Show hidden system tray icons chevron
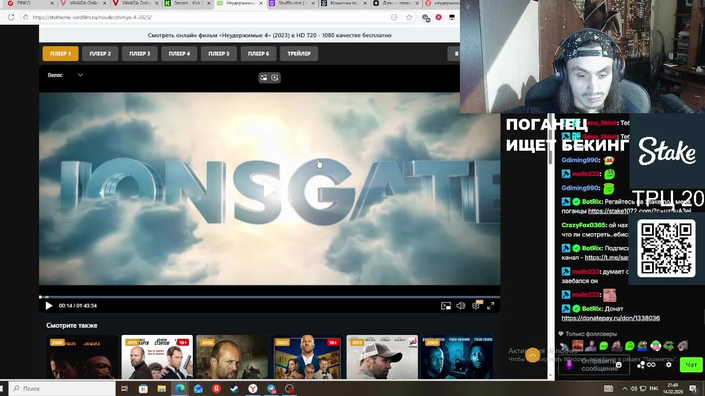Screen dimensions: 705x396 [625, 389]
